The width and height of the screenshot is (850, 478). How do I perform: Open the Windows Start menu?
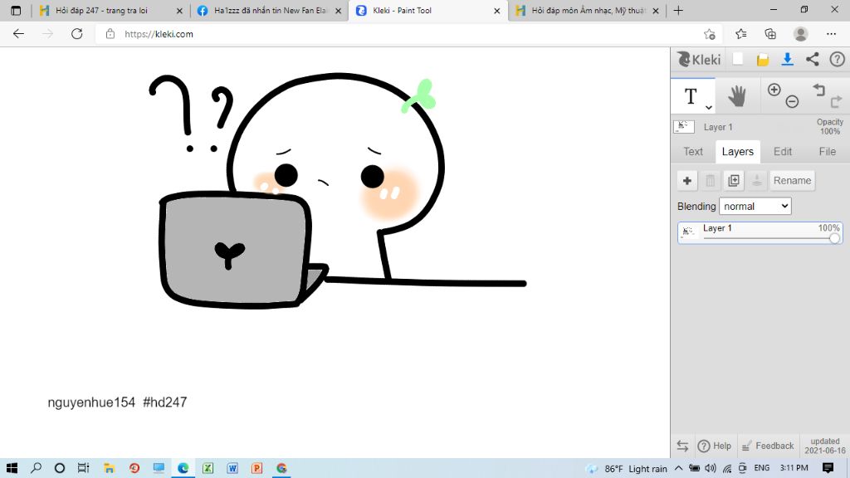tap(12, 468)
